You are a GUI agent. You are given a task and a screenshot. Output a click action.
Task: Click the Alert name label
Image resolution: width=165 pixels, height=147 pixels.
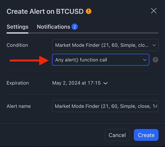(19, 106)
